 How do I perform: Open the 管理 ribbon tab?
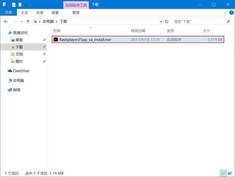click(x=76, y=13)
